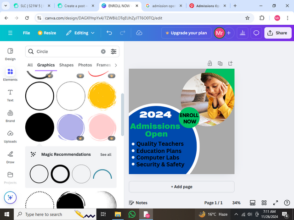Clear the Circle search text

pyautogui.click(x=103, y=51)
